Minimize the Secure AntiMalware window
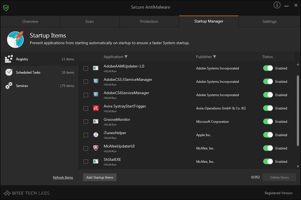Screen dimensions: 301x200 (287, 6)
